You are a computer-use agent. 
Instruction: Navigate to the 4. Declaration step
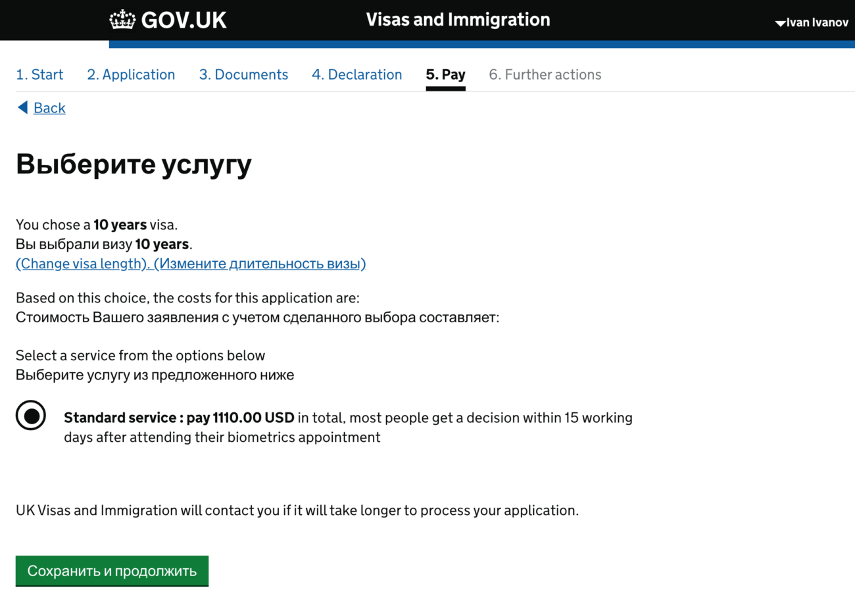click(356, 75)
